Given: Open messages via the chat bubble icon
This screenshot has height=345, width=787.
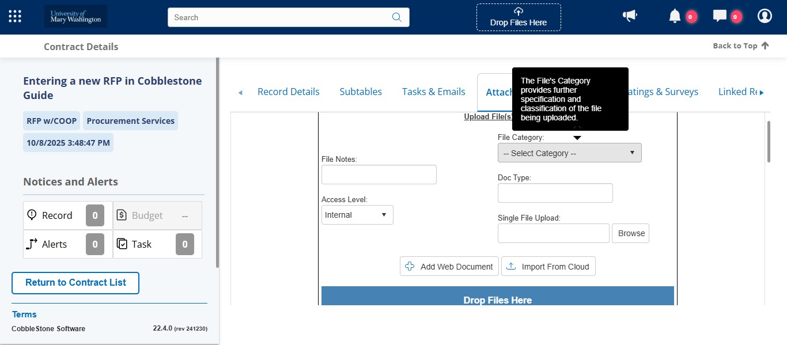Looking at the screenshot, I should (x=720, y=16).
